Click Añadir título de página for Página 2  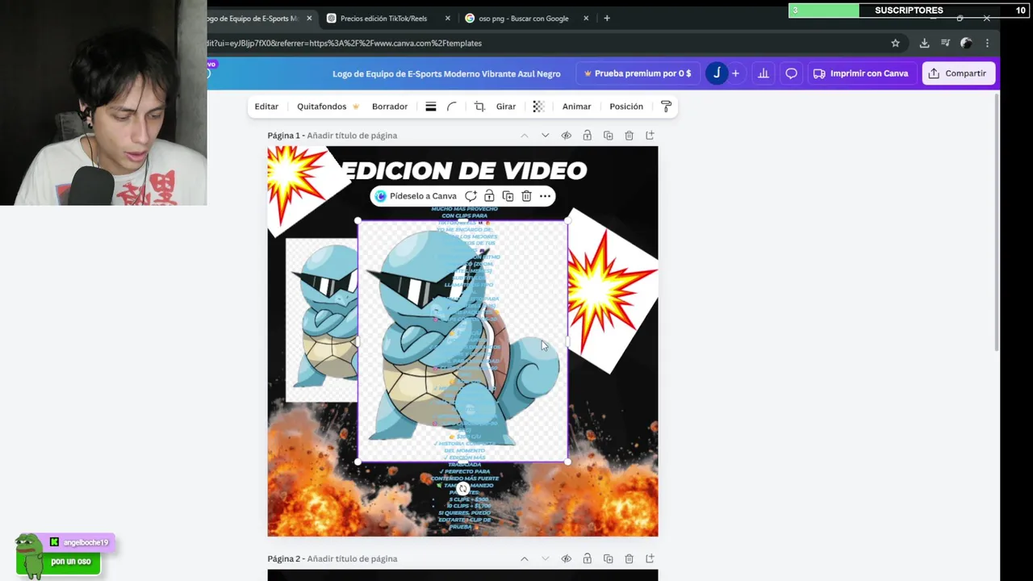pos(352,558)
